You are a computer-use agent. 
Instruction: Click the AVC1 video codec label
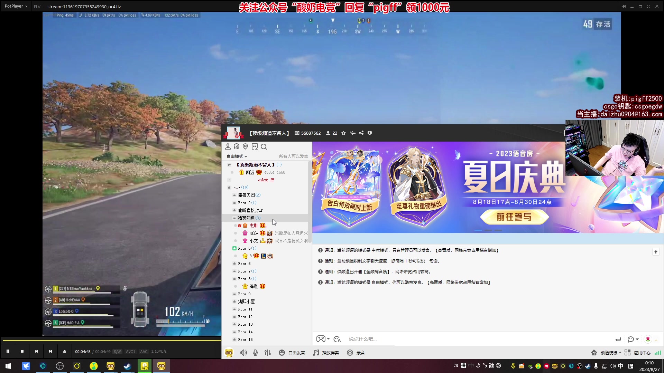[x=131, y=352]
